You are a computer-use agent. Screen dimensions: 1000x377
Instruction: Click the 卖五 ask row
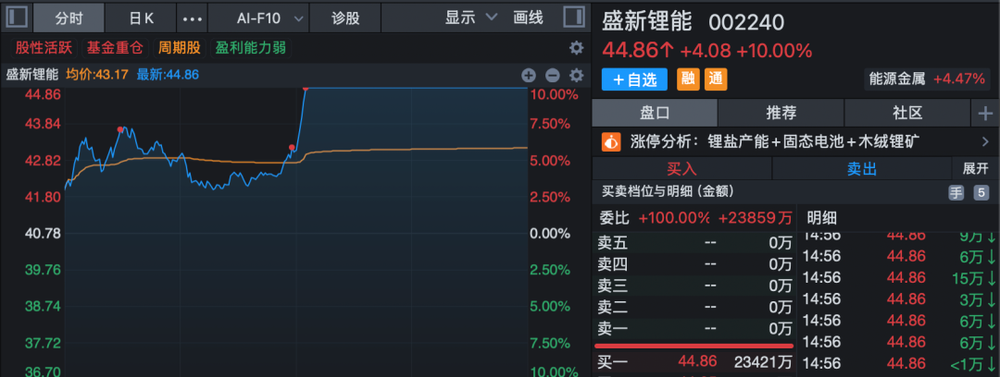pyautogui.click(x=694, y=242)
